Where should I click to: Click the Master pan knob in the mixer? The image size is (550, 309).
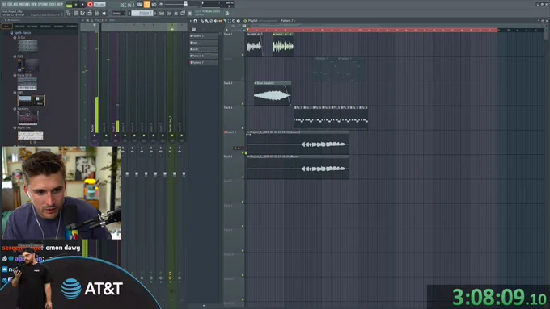pos(95,141)
